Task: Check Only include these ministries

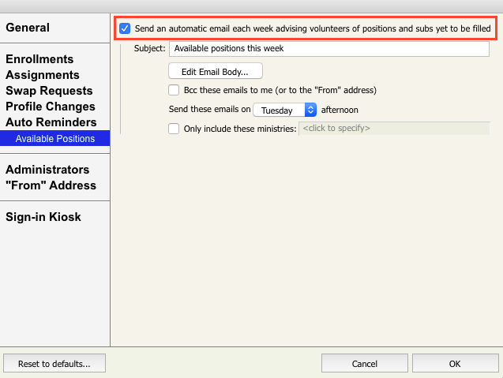Action: (x=174, y=129)
